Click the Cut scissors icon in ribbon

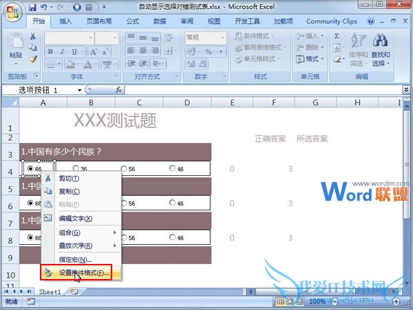32,36
